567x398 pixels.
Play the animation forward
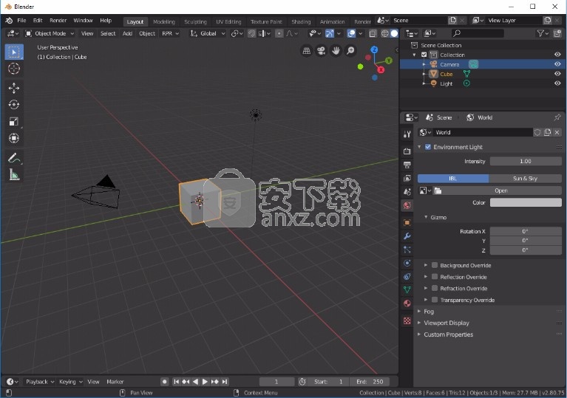[x=205, y=382]
